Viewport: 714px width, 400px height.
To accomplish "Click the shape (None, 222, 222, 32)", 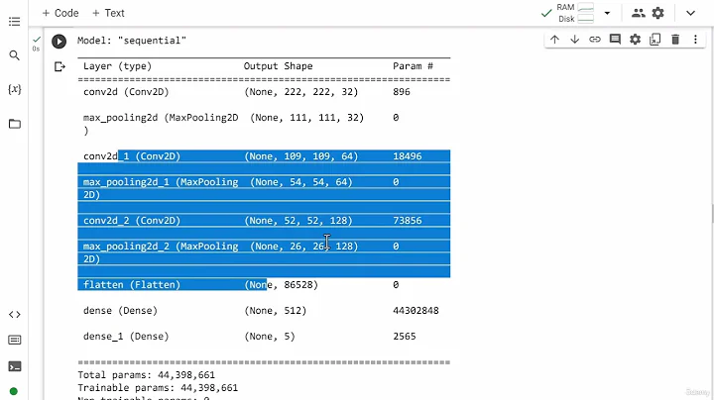I will click(301, 92).
